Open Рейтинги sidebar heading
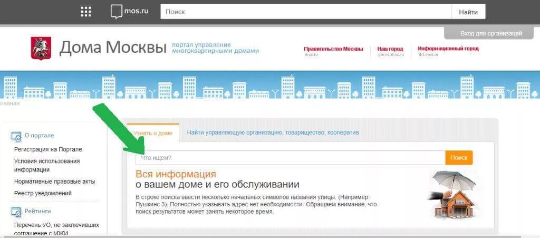The height and width of the screenshot is (238, 540). point(37,211)
